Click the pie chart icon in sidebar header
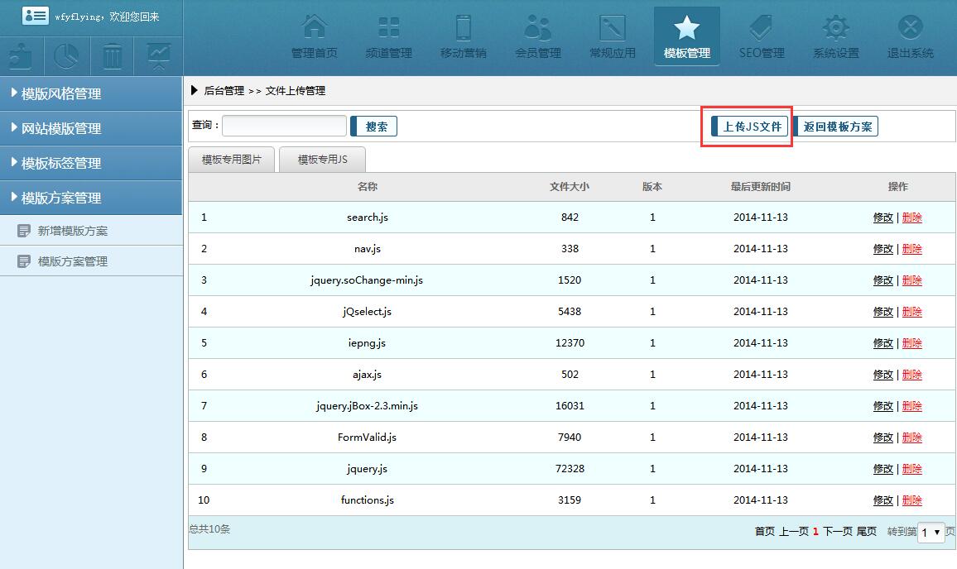 [x=67, y=56]
